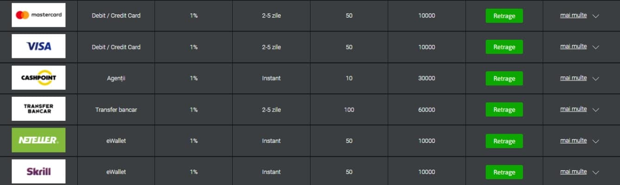Expand VISA row chevron arrow
The image size is (620, 185).
[x=595, y=47]
